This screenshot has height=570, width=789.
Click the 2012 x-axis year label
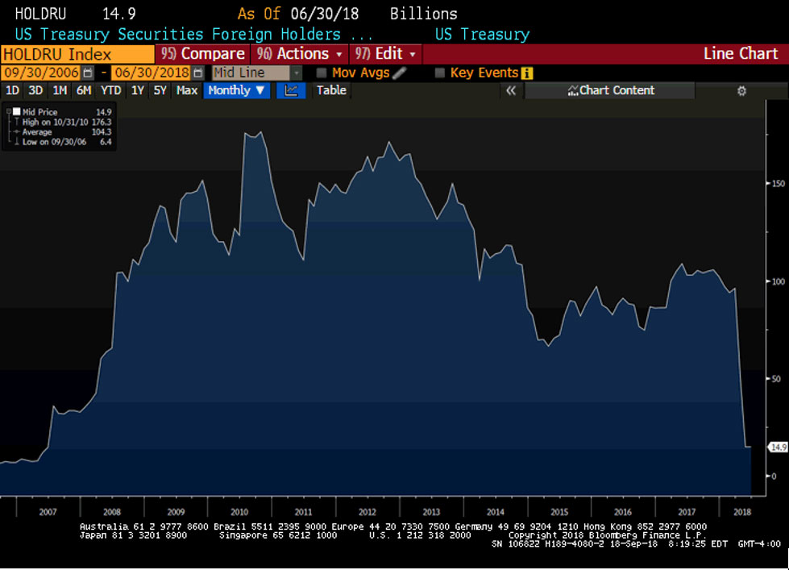point(368,512)
